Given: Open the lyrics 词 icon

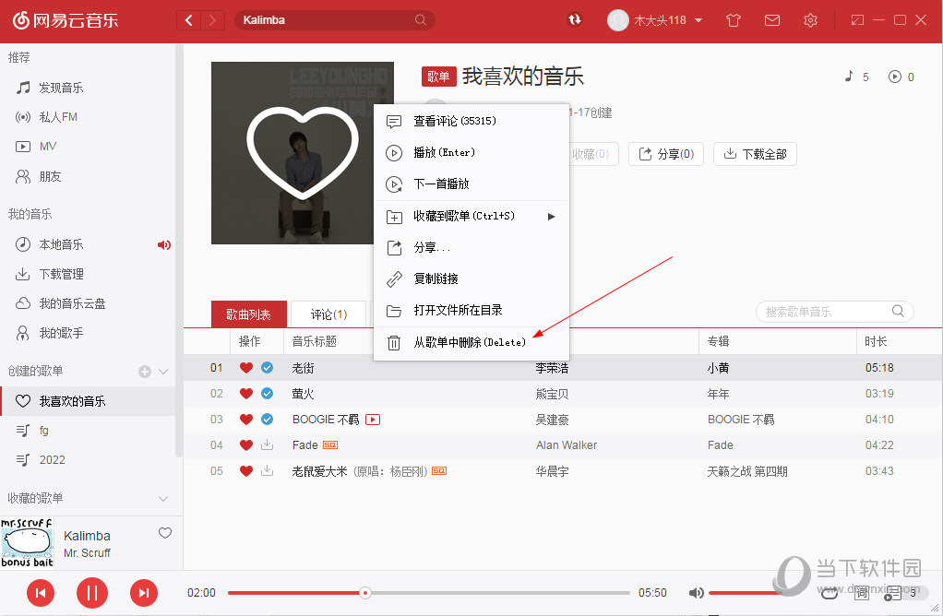Looking at the screenshot, I should [862, 594].
